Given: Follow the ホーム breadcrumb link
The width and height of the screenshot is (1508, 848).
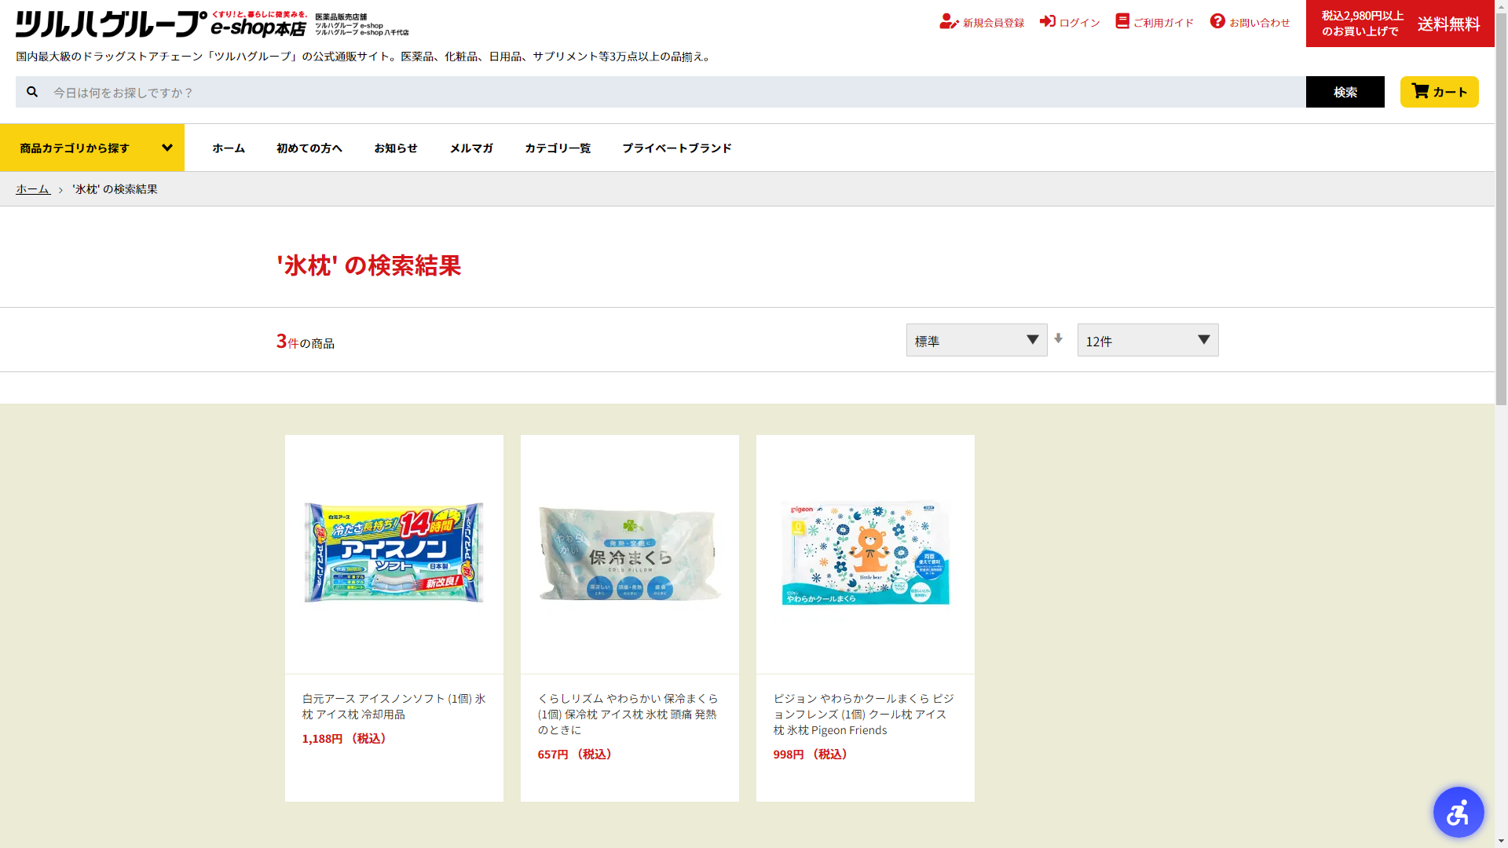Looking at the screenshot, I should (x=33, y=189).
